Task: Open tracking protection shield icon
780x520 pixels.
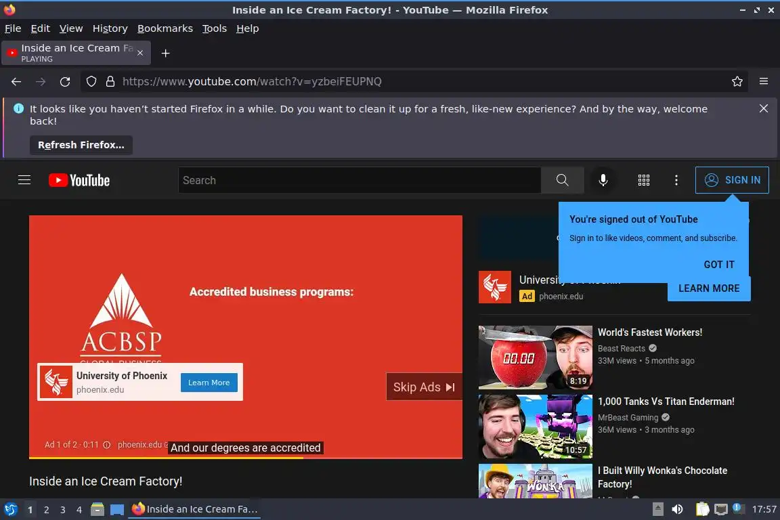Action: pos(91,82)
